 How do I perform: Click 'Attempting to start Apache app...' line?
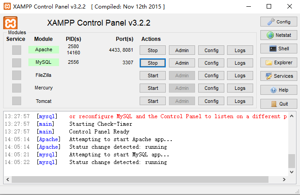(121, 139)
